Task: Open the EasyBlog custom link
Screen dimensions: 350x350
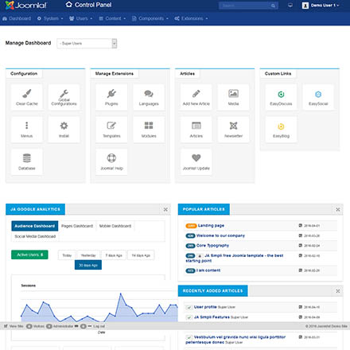Action: coord(281,130)
